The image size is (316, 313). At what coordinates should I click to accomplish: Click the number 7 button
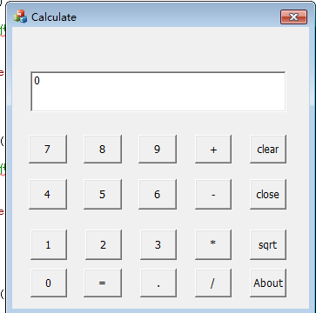coord(48,149)
